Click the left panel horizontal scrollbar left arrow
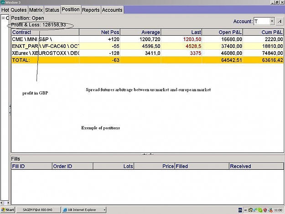The height and width of the screenshot is (214, 285). click(x=2, y=203)
